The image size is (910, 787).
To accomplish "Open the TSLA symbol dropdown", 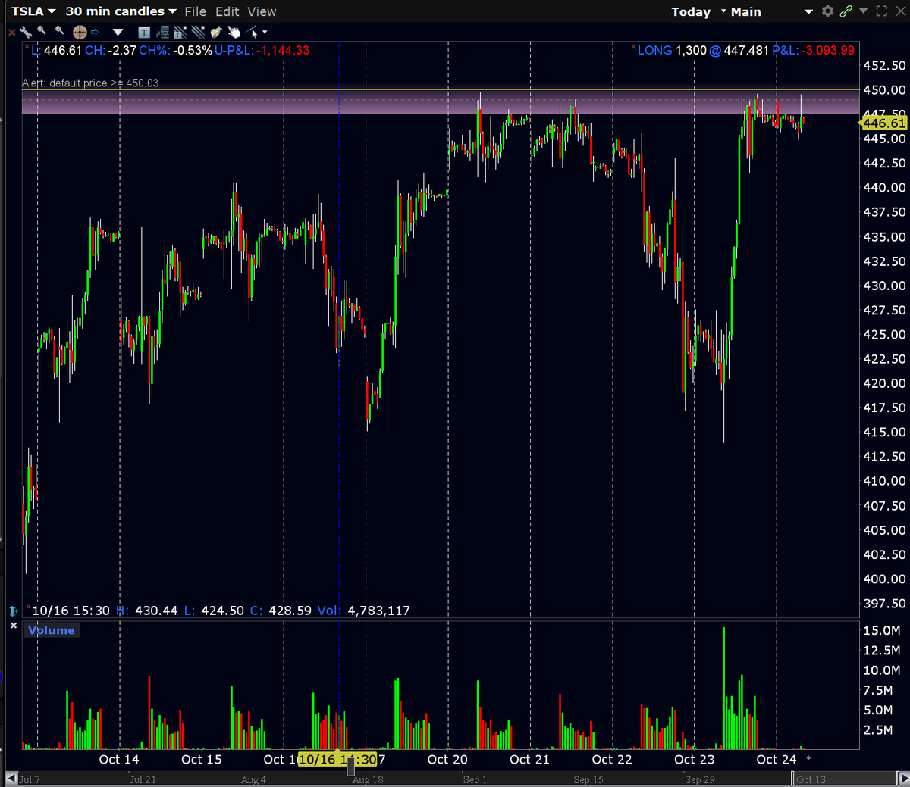I will point(33,11).
